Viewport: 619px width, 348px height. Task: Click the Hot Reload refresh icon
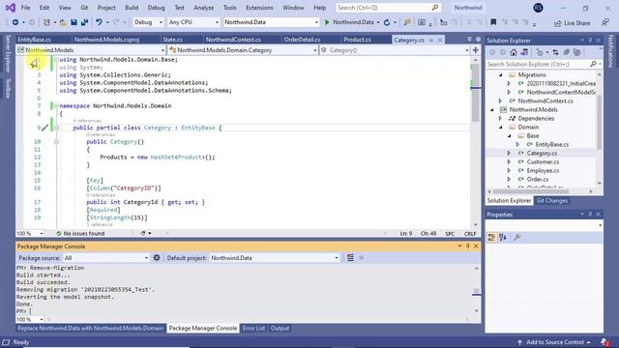[x=387, y=22]
